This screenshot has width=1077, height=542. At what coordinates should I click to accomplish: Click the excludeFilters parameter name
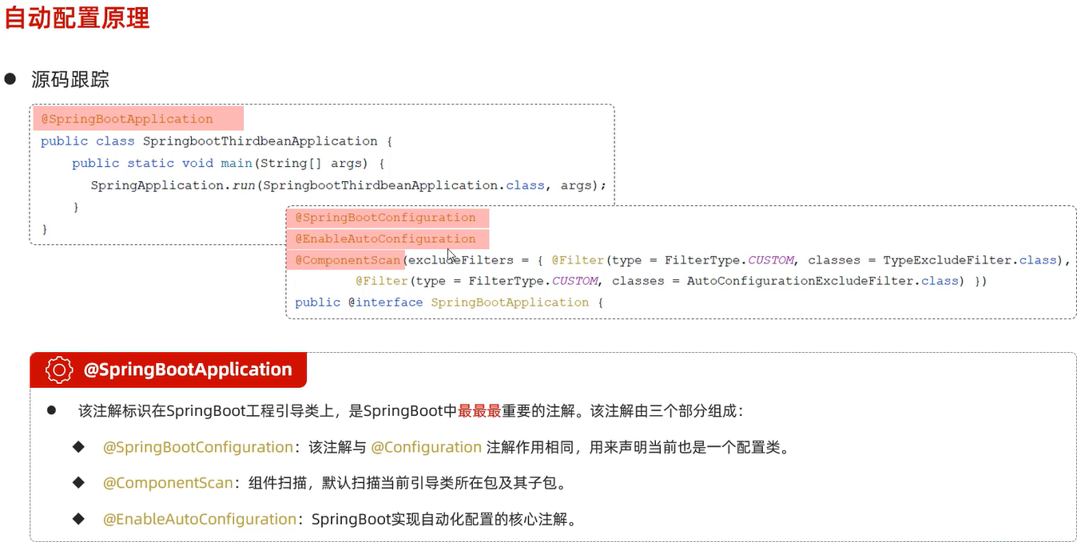click(x=461, y=260)
